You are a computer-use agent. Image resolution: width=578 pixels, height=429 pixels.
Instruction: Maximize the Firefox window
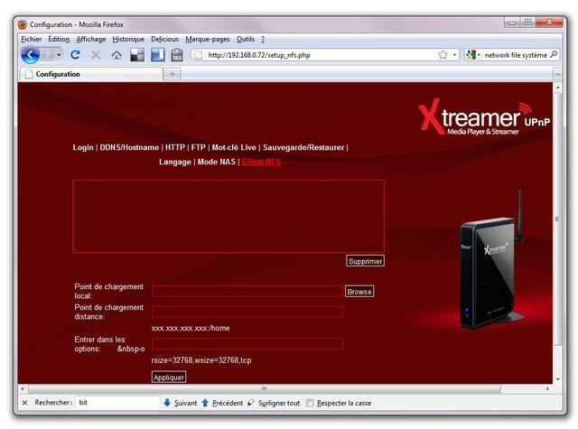(x=527, y=22)
